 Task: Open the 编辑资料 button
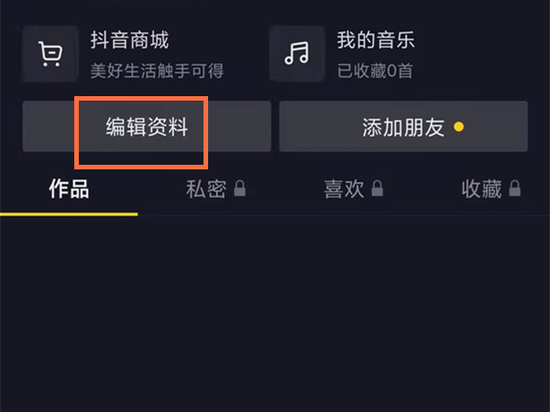(147, 126)
